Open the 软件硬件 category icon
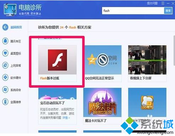This screenshot has width=175, height=136. pyautogui.click(x=5, y=78)
